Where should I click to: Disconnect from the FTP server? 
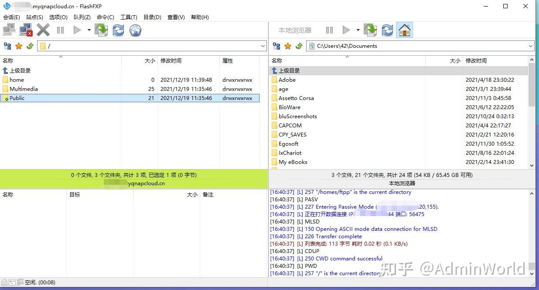[x=24, y=30]
